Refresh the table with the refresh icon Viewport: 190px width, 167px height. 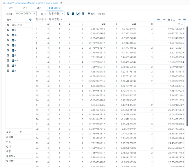78,14
